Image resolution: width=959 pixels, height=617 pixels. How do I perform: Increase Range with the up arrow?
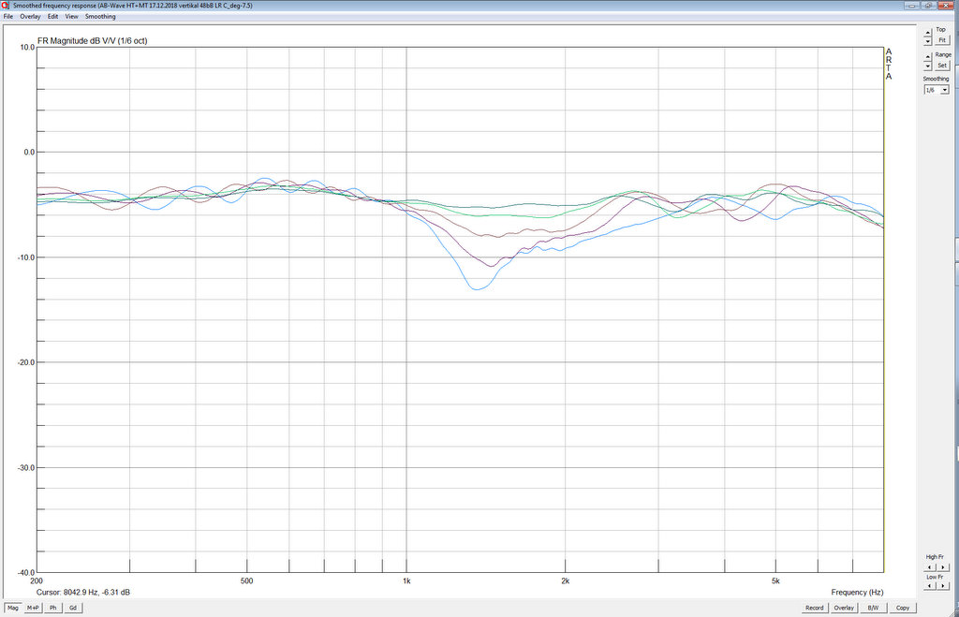(928, 55)
